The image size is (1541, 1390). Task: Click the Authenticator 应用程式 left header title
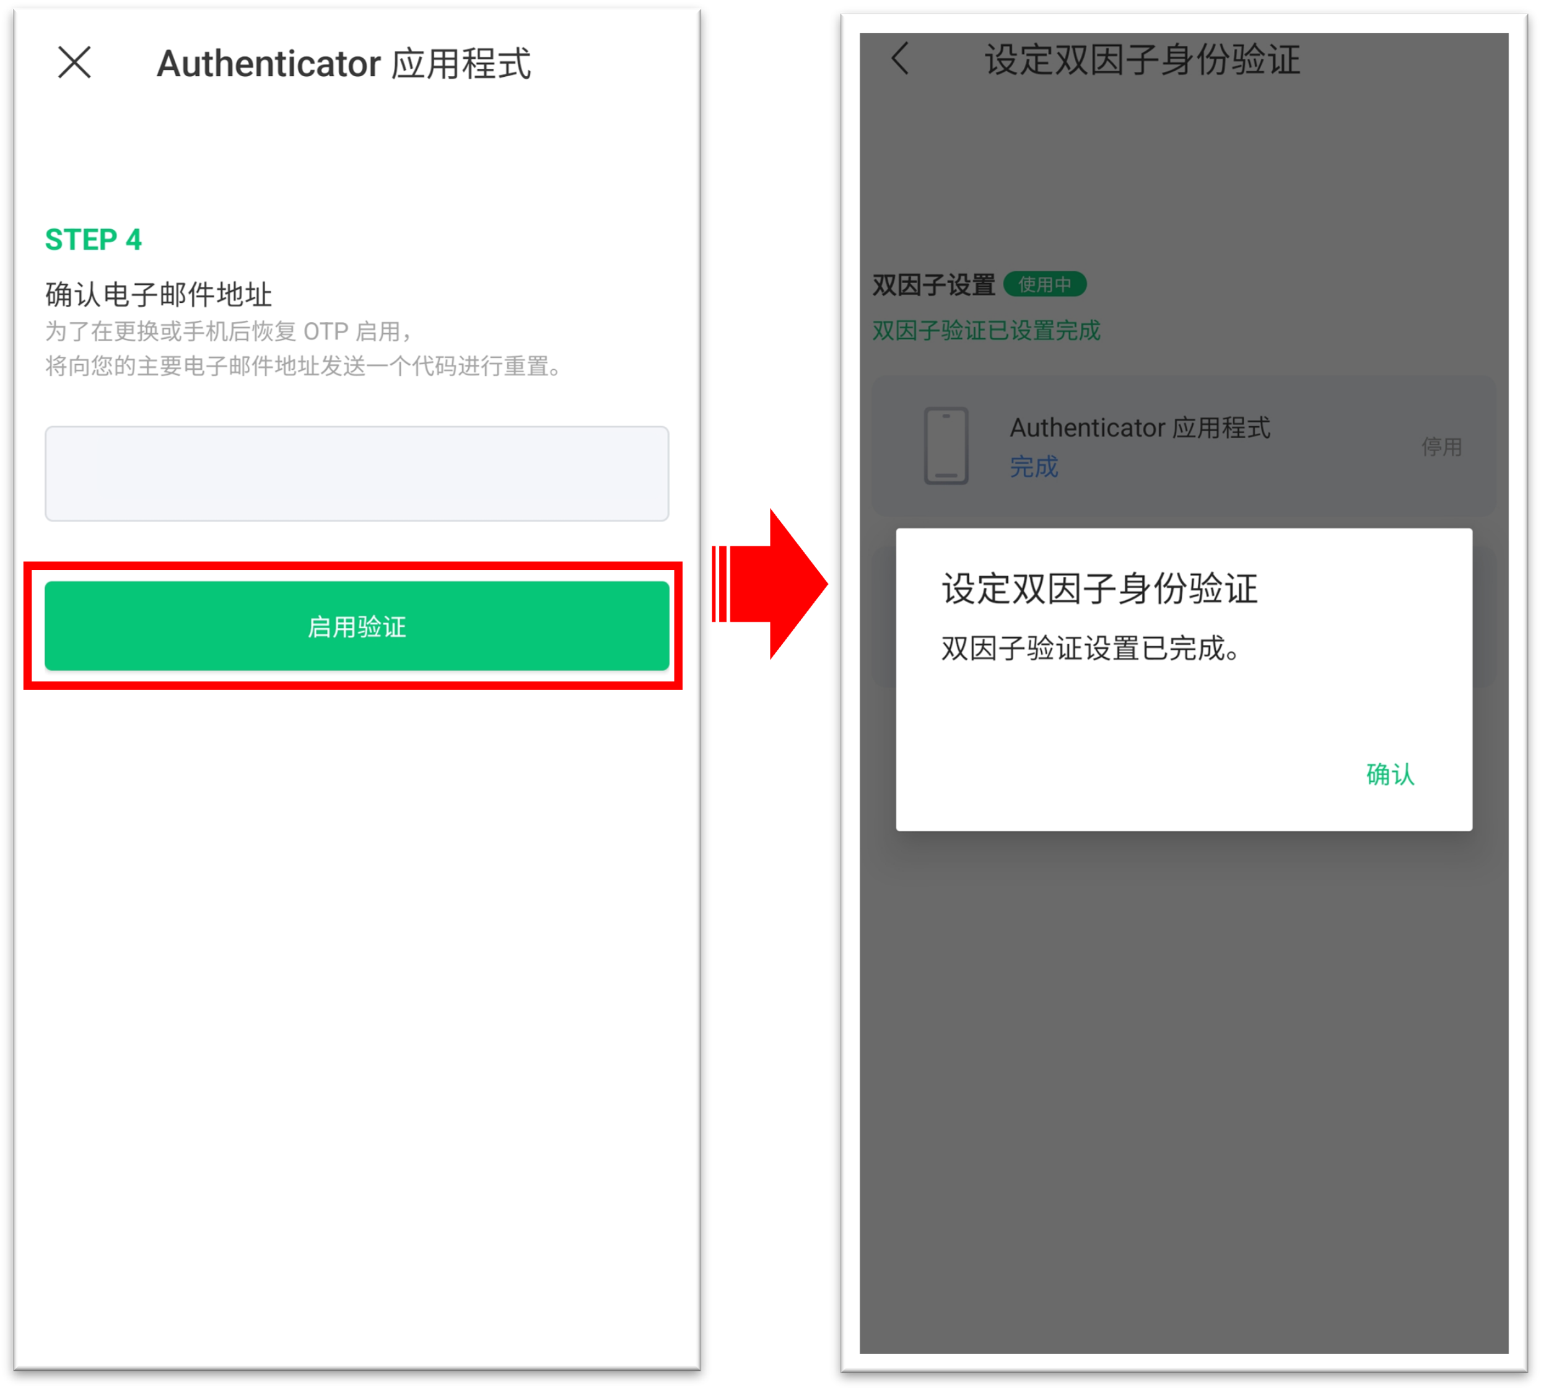344,63
